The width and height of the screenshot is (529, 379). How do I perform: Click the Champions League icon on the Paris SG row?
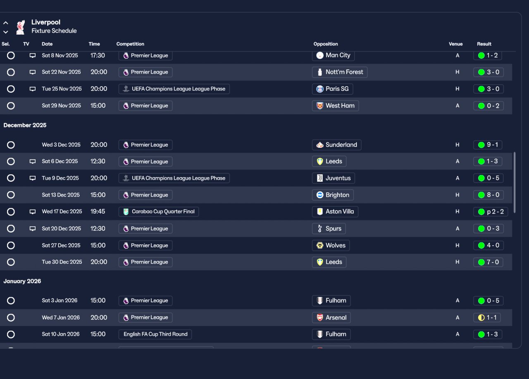[126, 89]
